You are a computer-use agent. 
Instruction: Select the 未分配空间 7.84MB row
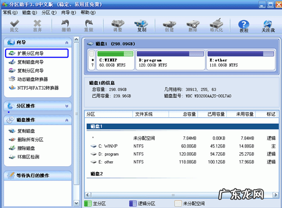(183, 138)
